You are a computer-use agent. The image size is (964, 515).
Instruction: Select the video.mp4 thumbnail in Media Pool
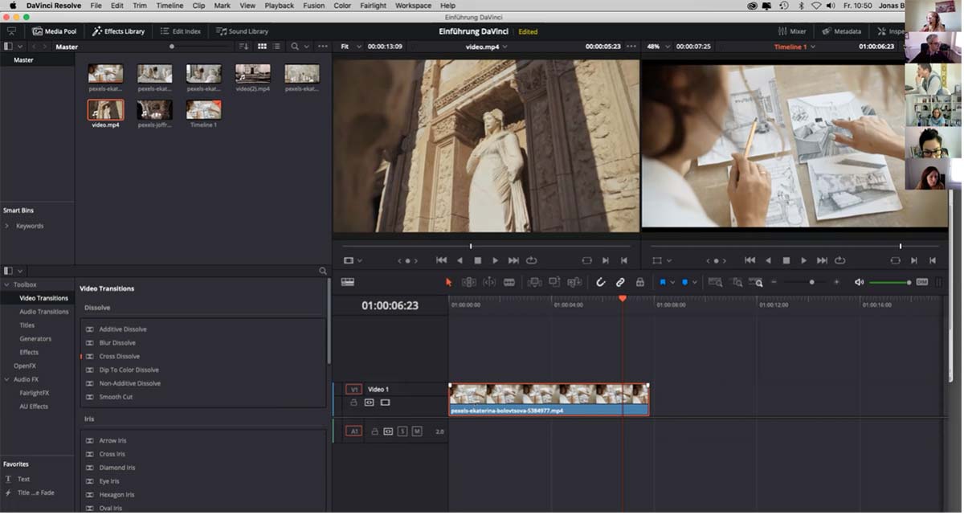105,111
